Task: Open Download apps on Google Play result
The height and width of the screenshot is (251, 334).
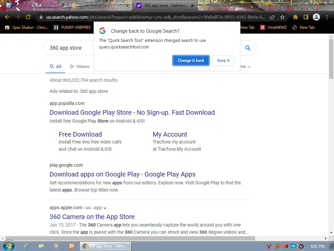Action: click(123, 174)
